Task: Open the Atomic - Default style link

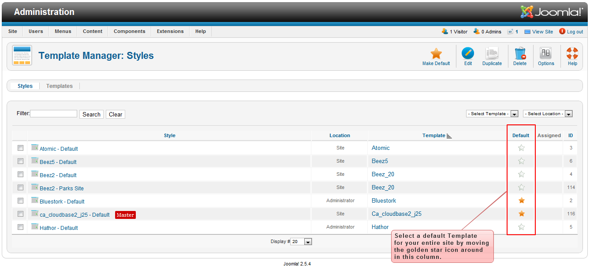Action: click(x=59, y=149)
